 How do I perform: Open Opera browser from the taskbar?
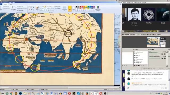click(100, 93)
